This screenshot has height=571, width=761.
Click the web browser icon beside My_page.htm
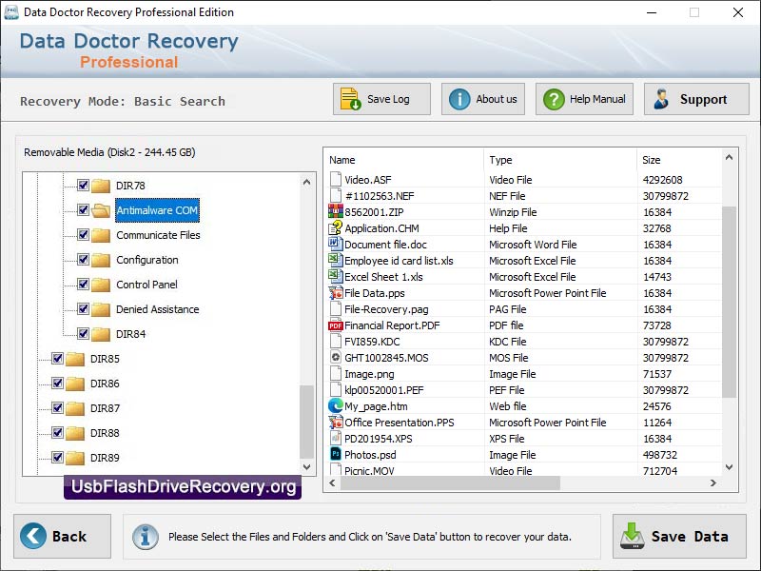(335, 405)
